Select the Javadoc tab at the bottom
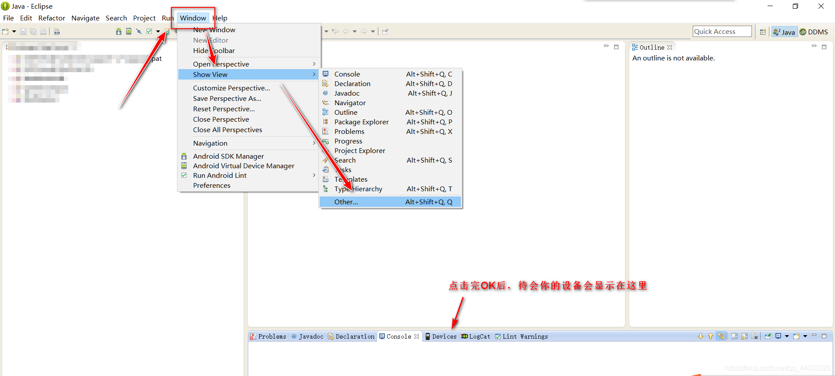Image resolution: width=835 pixels, height=376 pixels. pos(307,336)
